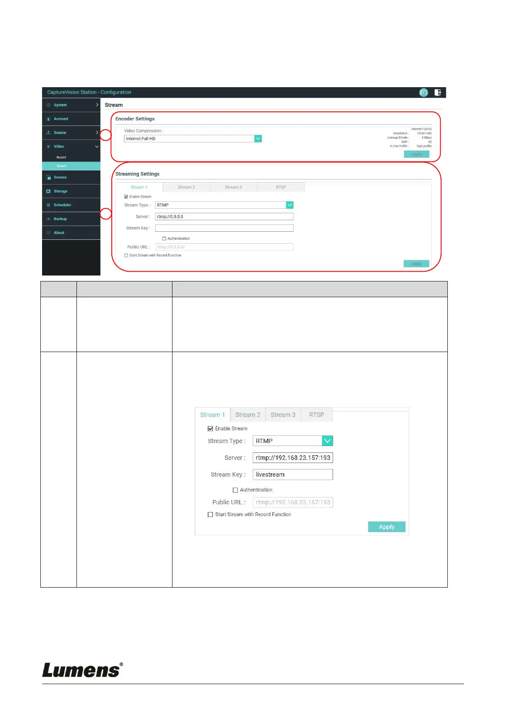Select Stream 1 tab in the upper configuration screenshot
This screenshot has height=716, width=506.
[139, 188]
